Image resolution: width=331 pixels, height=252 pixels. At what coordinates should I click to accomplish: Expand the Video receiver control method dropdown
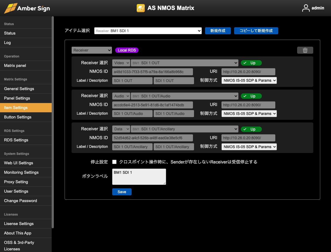tap(249, 80)
